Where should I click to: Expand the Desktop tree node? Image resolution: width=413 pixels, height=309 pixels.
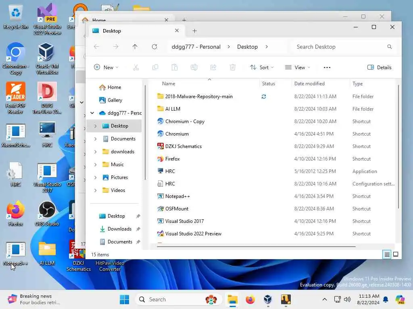[x=95, y=126]
